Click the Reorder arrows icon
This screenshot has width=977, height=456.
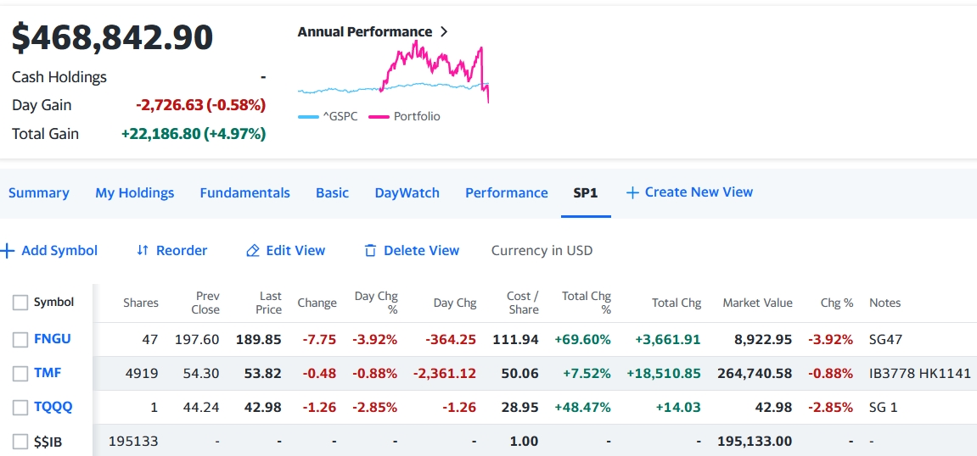[143, 251]
